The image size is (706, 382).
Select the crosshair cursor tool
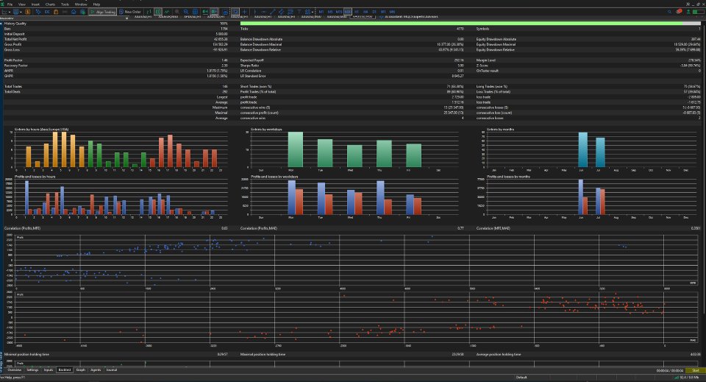[244, 12]
